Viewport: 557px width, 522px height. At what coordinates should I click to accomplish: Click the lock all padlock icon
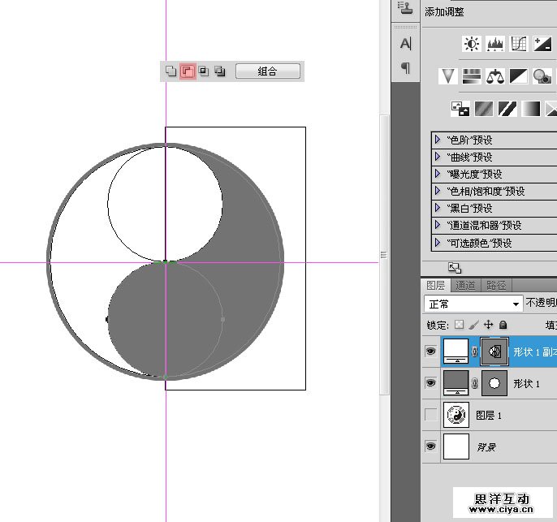(503, 325)
